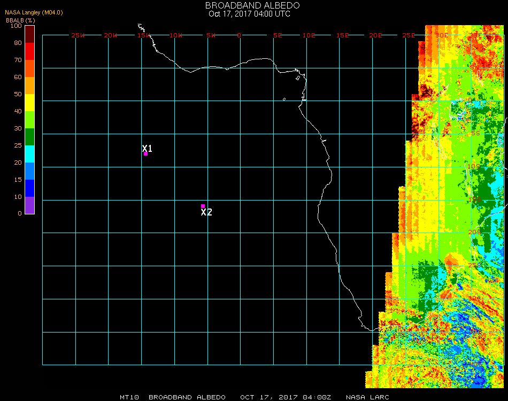The width and height of the screenshot is (508, 401).
Task: Click the "5E" longitude label
Action: pyautogui.click(x=278, y=35)
